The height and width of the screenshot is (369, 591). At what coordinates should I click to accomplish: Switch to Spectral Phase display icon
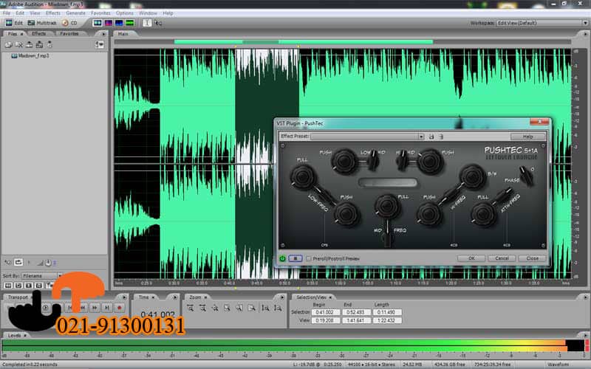(x=130, y=23)
